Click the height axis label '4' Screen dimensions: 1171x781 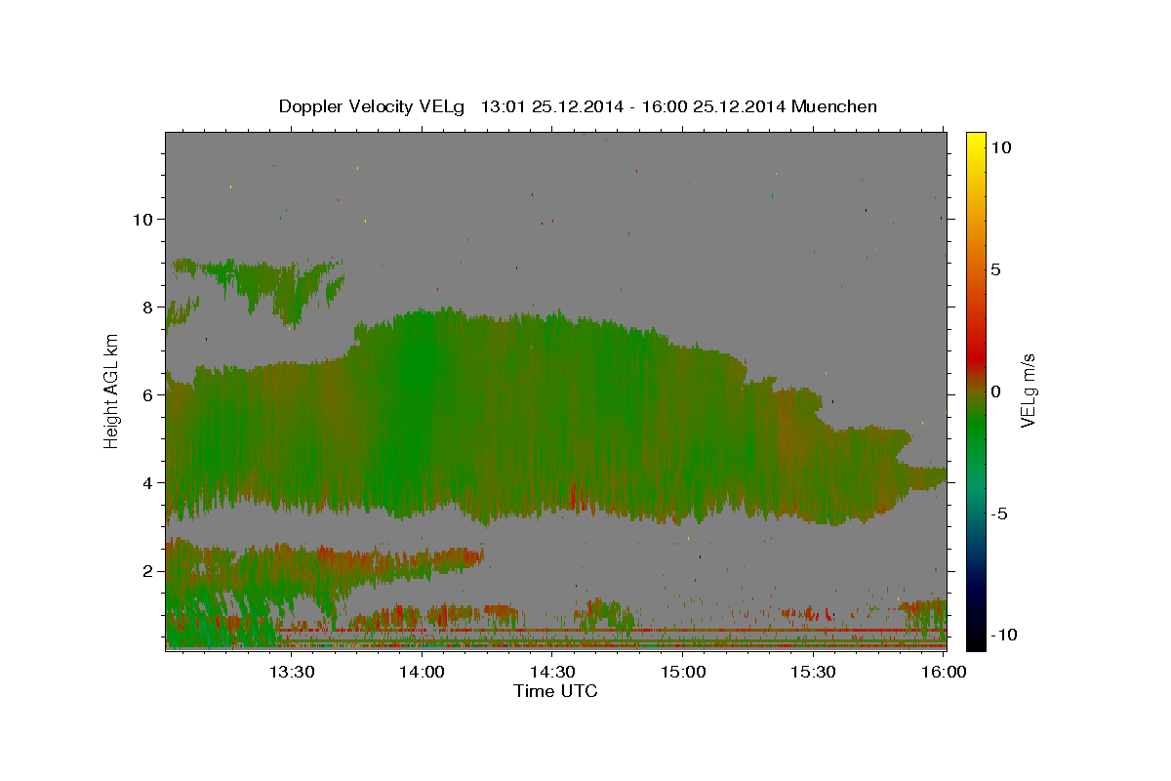[x=146, y=482]
